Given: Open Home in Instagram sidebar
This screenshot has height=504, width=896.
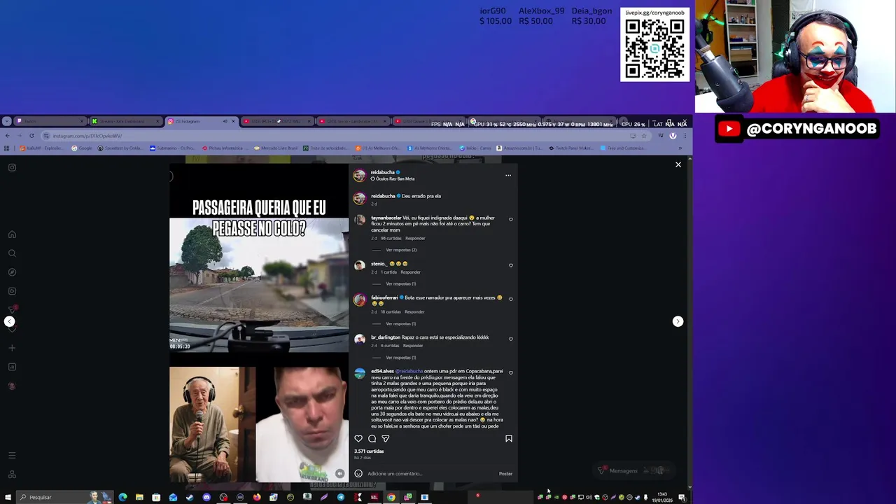Looking at the screenshot, I should (12, 234).
